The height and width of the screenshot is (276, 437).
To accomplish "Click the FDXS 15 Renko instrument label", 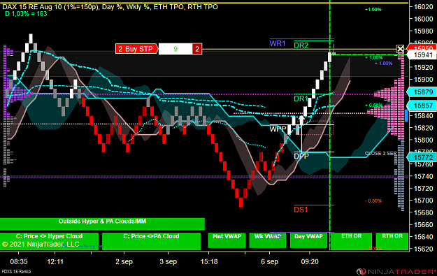I will (x=16, y=272).
